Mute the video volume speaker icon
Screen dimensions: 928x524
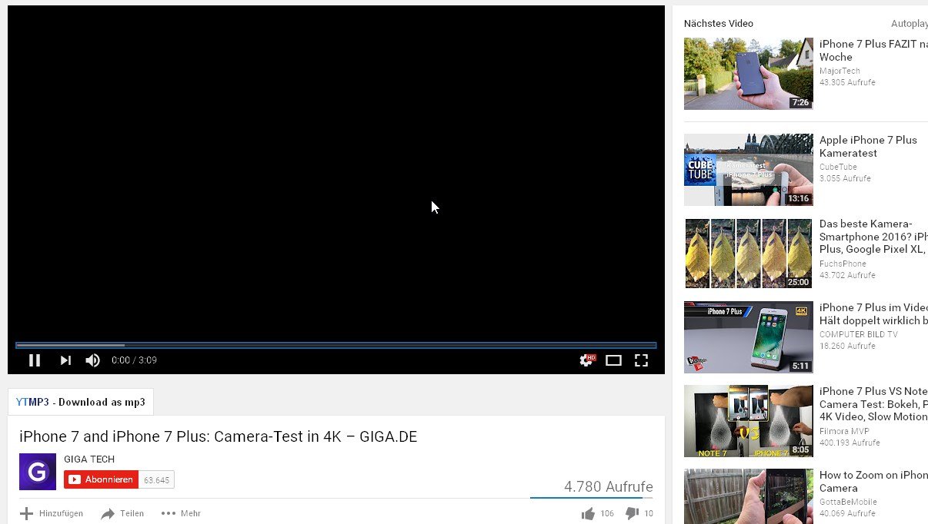(x=92, y=360)
